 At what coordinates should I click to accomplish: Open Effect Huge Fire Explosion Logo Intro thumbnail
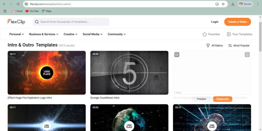pos(47,73)
